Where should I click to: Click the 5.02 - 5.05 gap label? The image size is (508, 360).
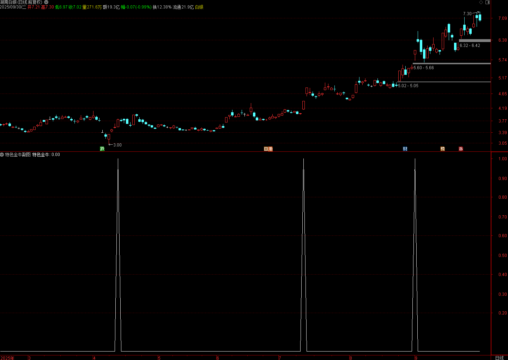point(408,86)
